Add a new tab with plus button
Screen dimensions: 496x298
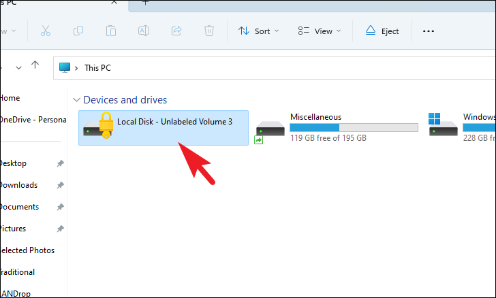coord(145,3)
